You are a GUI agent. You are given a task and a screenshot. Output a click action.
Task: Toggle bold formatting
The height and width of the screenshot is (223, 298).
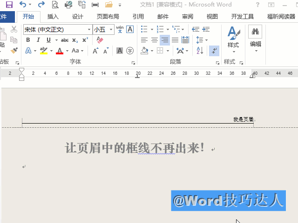28,40
